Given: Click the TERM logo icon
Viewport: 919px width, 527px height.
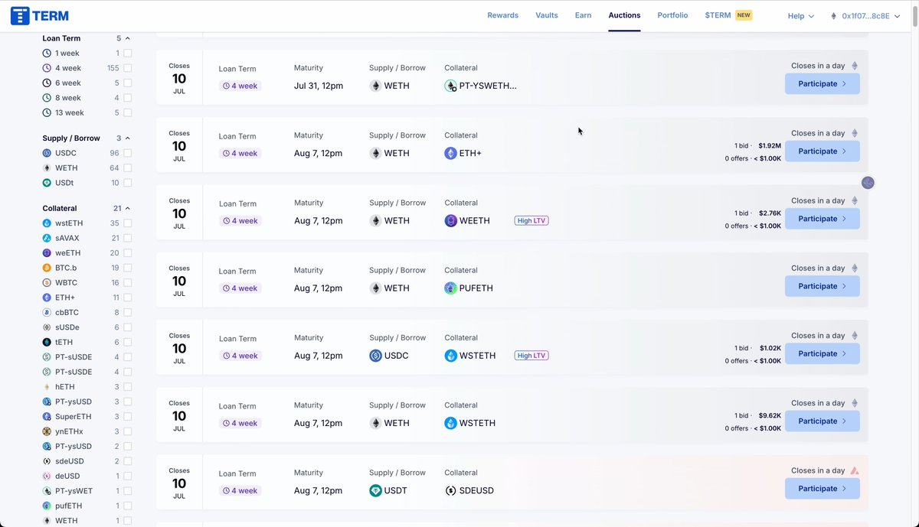Looking at the screenshot, I should pyautogui.click(x=21, y=15).
